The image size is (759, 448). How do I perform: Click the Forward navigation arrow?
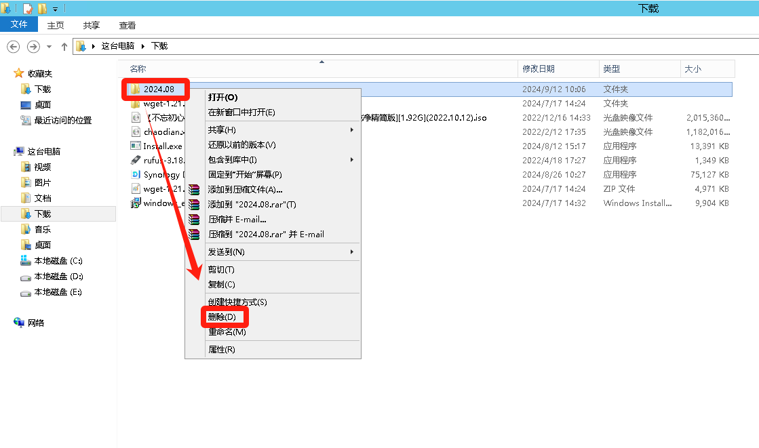click(33, 46)
